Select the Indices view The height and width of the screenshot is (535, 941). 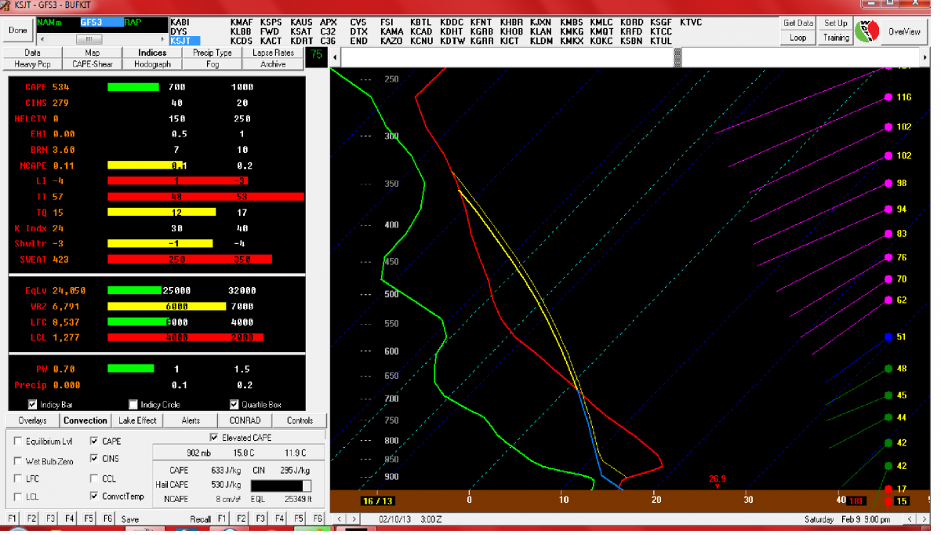point(152,53)
